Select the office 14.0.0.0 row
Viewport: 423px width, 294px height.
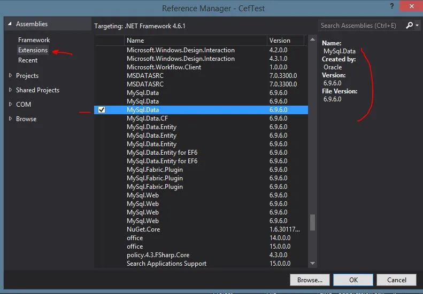pyautogui.click(x=201, y=238)
